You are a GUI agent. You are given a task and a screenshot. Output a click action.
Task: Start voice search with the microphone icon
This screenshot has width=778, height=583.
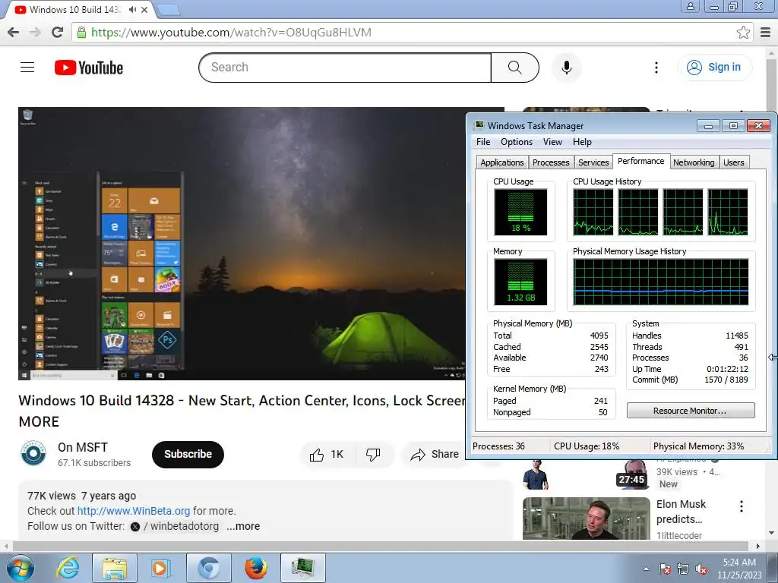point(566,68)
